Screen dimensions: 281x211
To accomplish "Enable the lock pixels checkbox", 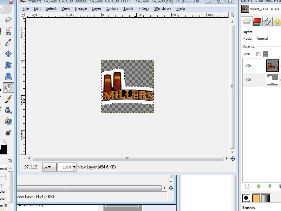I will pos(259,54).
